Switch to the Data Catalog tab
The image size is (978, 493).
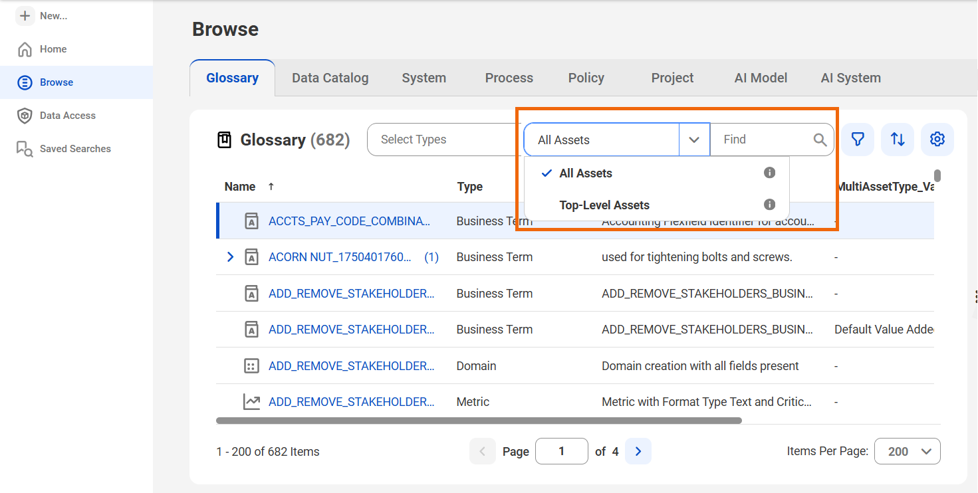tap(330, 78)
